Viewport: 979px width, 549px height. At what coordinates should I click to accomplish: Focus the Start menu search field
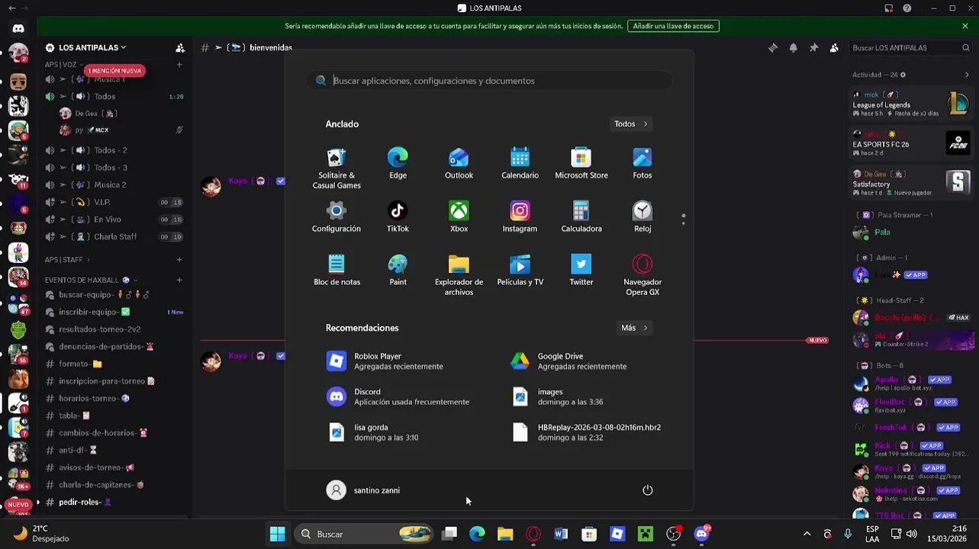click(489, 81)
